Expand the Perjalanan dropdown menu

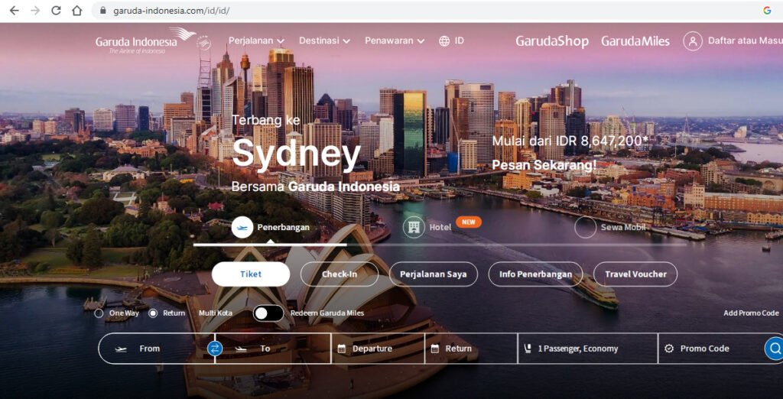tap(256, 41)
